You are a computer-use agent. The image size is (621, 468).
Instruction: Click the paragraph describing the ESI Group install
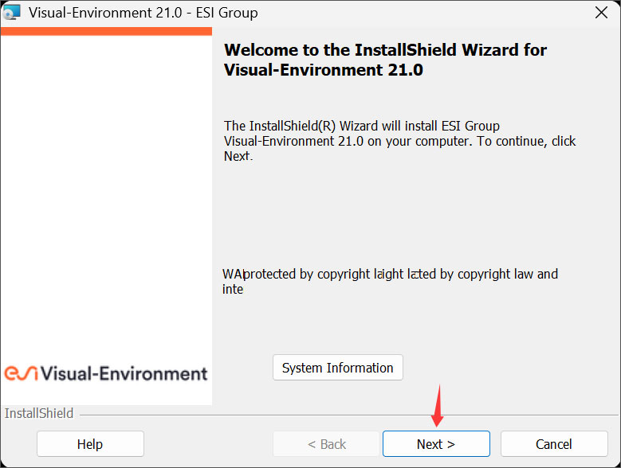tap(399, 141)
